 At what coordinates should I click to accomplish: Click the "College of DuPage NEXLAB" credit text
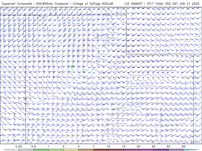click(93, 4)
